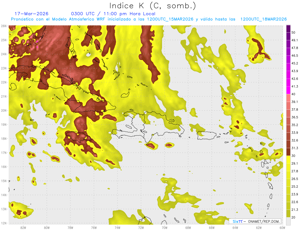Screen dimensions: 300x231
Task: Click the latitude axis label "22N"
Action: click(4, 82)
